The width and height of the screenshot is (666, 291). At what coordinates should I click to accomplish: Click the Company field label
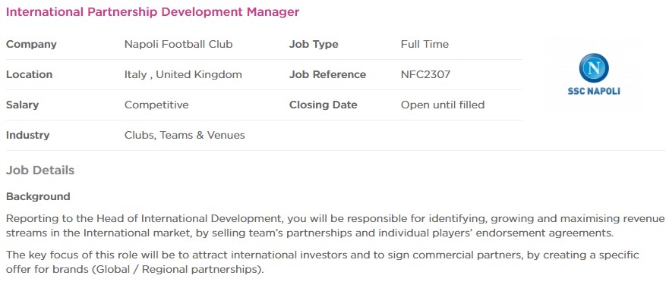pyautogui.click(x=31, y=44)
